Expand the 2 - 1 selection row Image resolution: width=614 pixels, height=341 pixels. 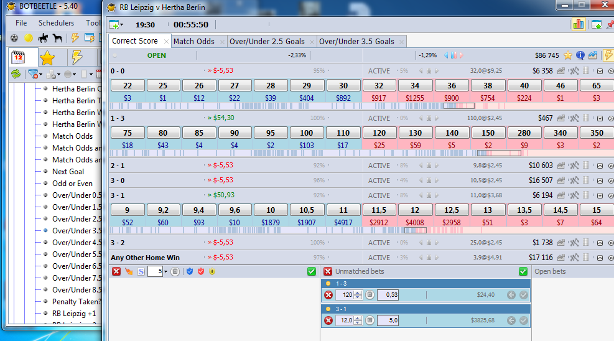[x=600, y=166]
